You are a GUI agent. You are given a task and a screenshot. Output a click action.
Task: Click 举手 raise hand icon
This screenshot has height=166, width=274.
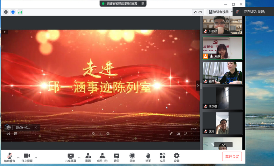148,156
